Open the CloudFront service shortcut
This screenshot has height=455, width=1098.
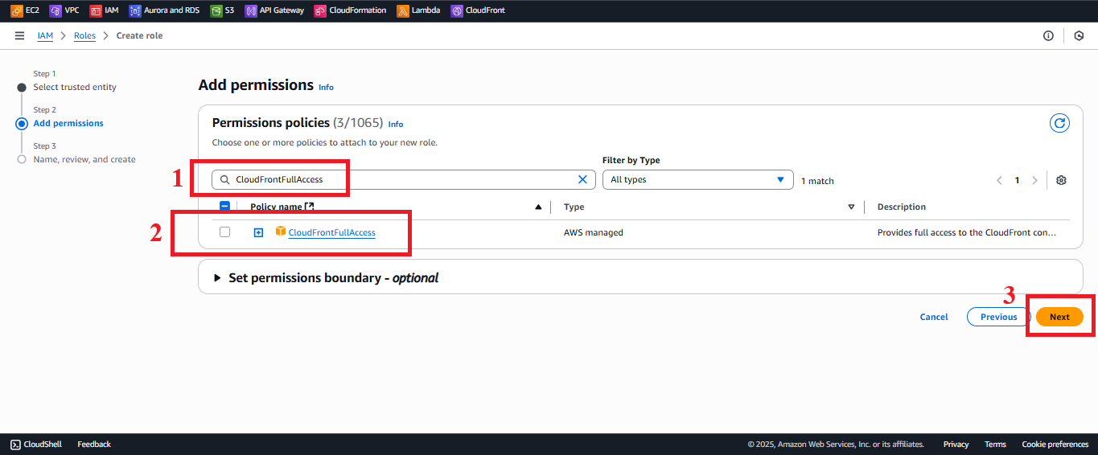point(478,10)
